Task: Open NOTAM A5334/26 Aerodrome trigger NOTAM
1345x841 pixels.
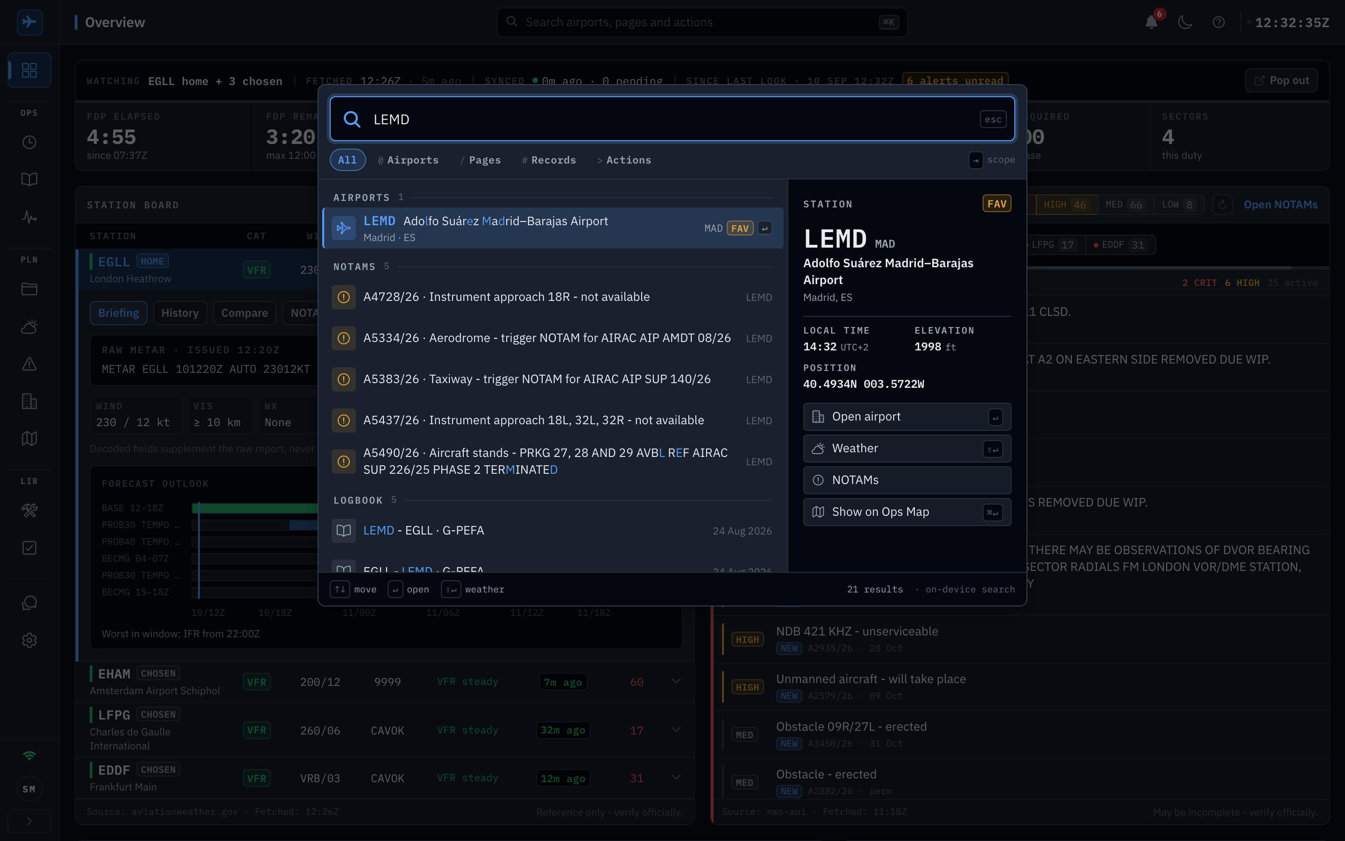Action: coord(553,338)
